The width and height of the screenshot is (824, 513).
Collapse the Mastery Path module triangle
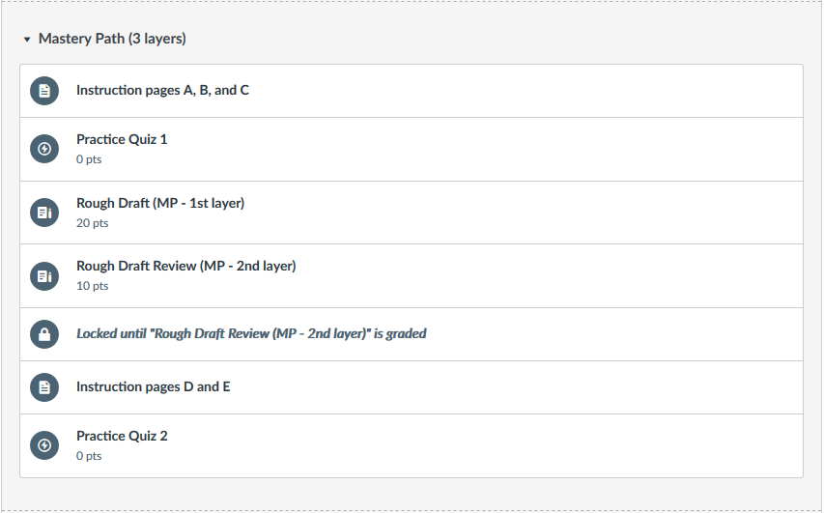[x=27, y=40]
